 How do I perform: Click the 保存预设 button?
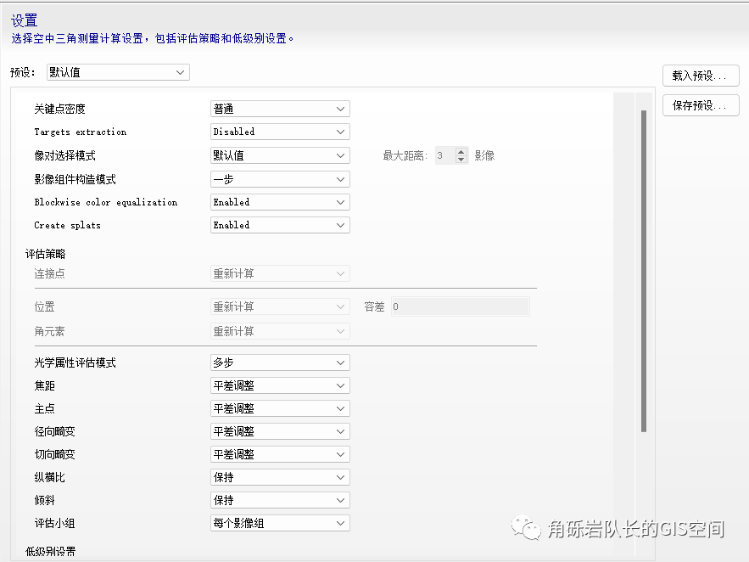click(700, 106)
